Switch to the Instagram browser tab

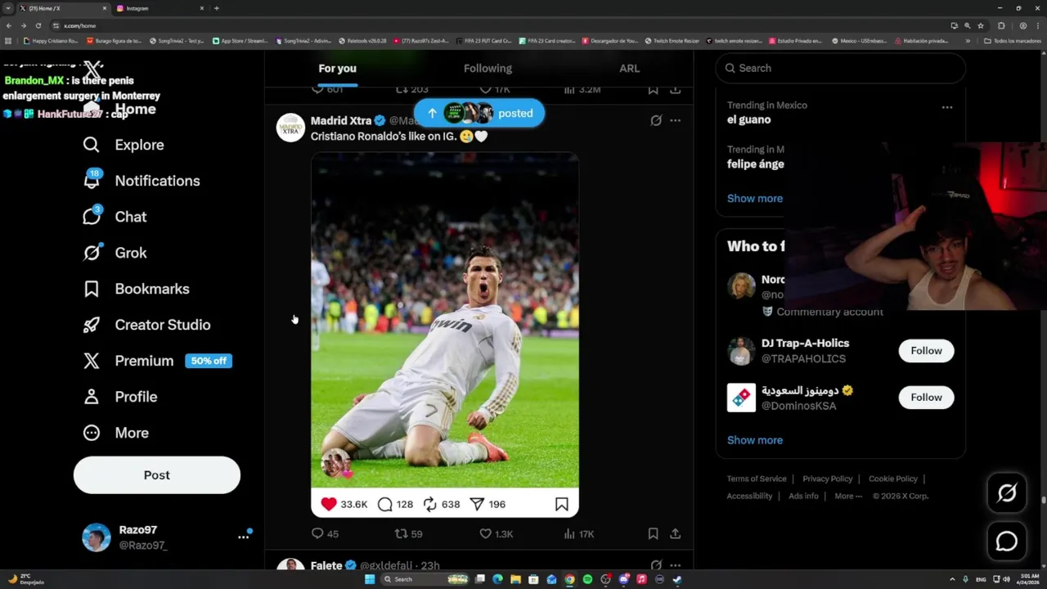point(160,8)
